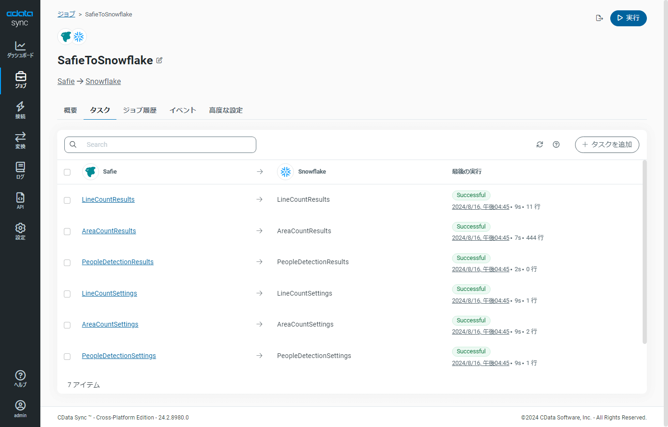Select the タスク tab
Screen dimensions: 668x427
click(x=100, y=110)
